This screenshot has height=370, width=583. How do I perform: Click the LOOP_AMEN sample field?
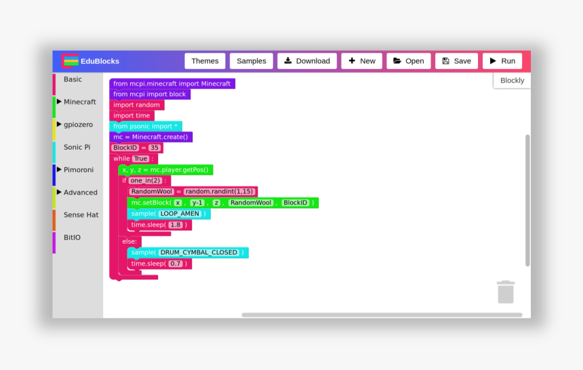(180, 214)
